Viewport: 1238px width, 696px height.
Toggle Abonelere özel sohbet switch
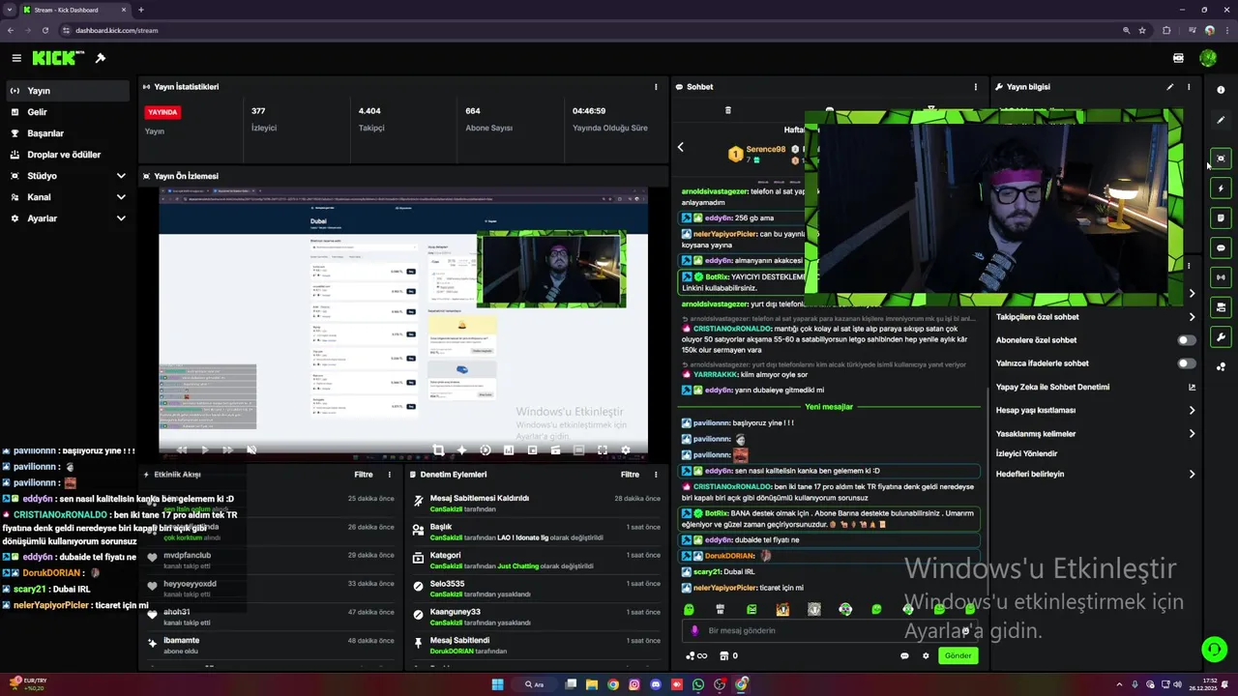pos(1186,340)
